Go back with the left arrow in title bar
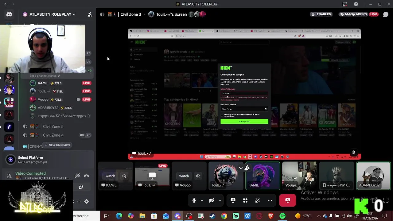The height and width of the screenshot is (221, 393). (x=6, y=4)
